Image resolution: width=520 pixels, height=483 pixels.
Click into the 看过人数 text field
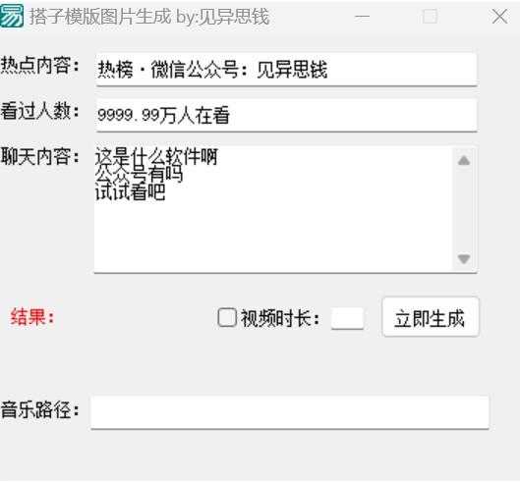pyautogui.click(x=286, y=115)
